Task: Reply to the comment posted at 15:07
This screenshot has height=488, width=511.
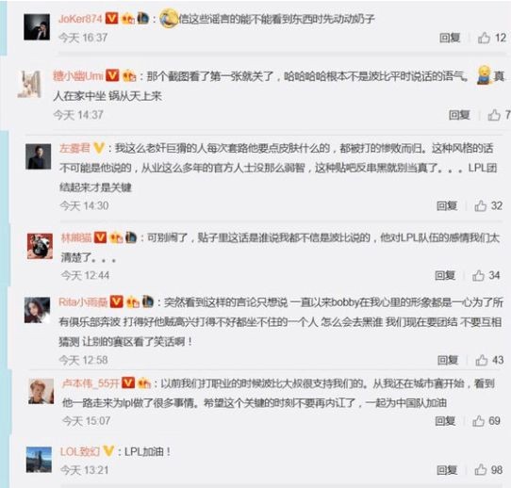Action: [445, 421]
